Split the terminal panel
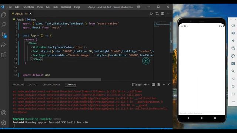The image size is (237, 133). coord(153,85)
